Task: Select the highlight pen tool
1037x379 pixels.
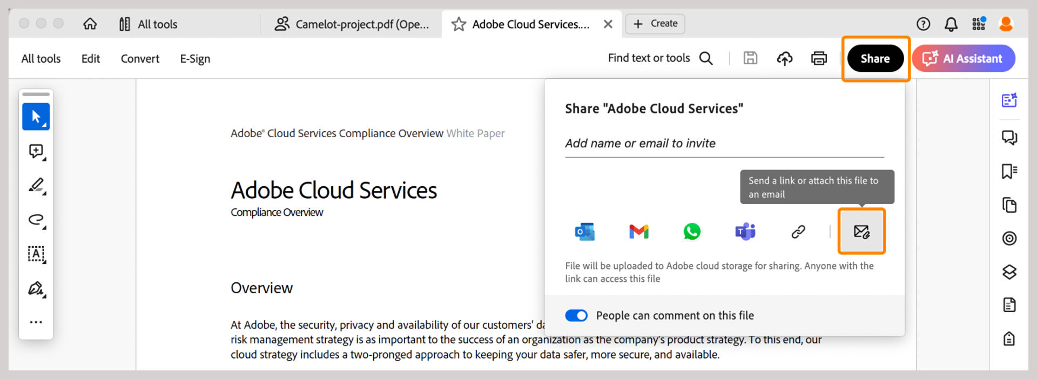Action: [36, 186]
